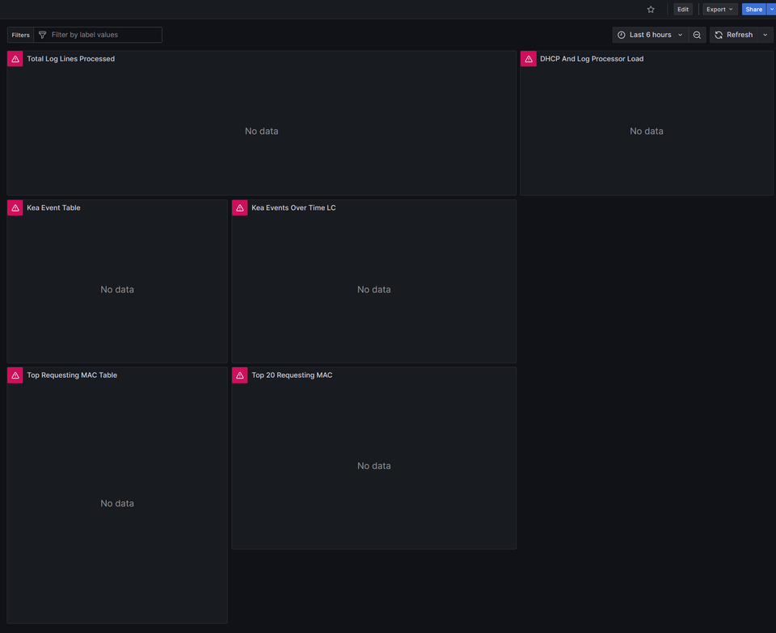The width and height of the screenshot is (776, 633).
Task: Click the Top Requesting MAC Table title
Action: (72, 375)
